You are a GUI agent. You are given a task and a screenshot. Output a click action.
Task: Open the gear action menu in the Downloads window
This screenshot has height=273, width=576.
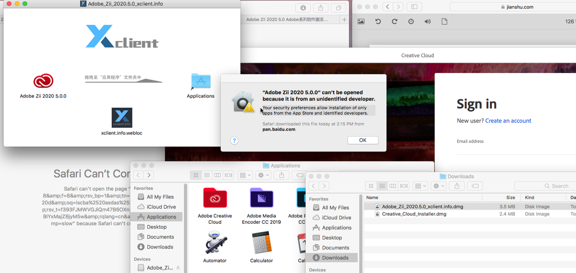point(439,186)
